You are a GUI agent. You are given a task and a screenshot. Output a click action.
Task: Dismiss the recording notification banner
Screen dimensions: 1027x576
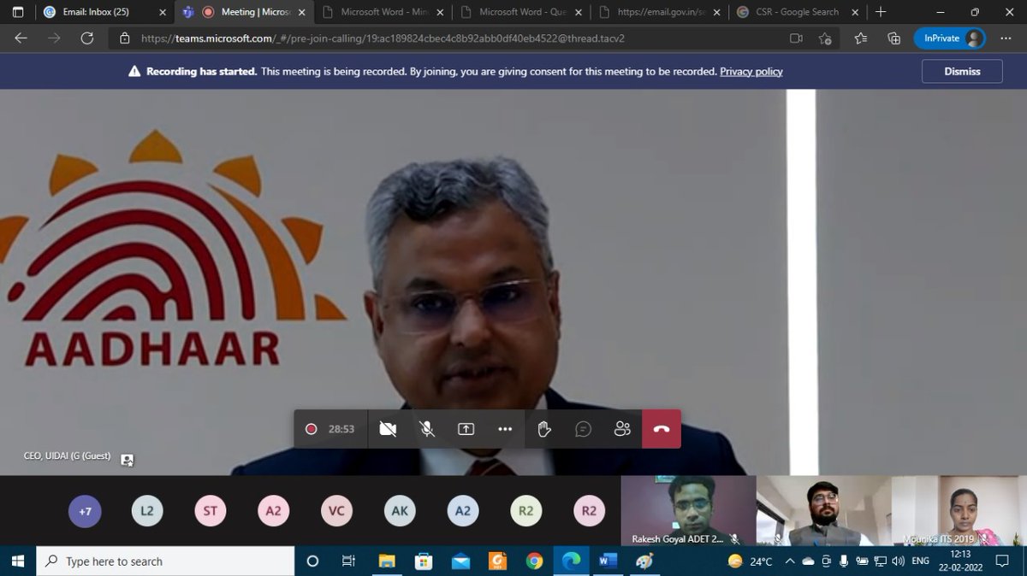[x=962, y=72]
